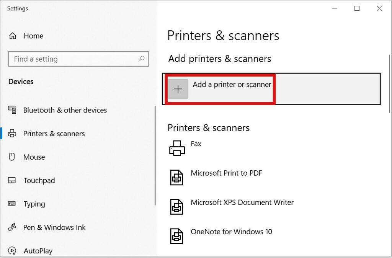This screenshot has height=258, width=392.
Task: Maximize the Settings window
Action: 357,8
